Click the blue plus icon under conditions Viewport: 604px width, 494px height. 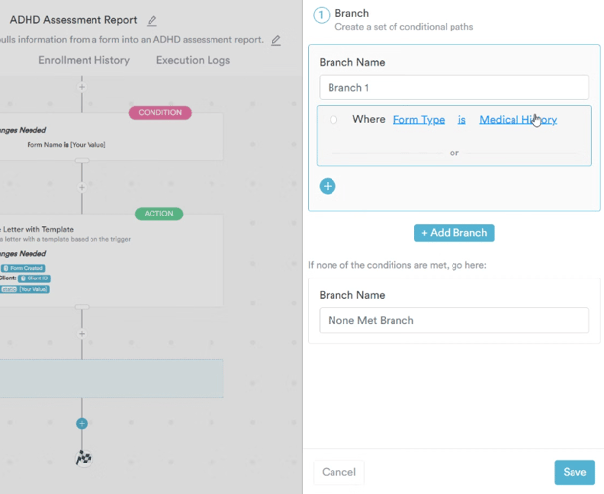click(x=328, y=185)
